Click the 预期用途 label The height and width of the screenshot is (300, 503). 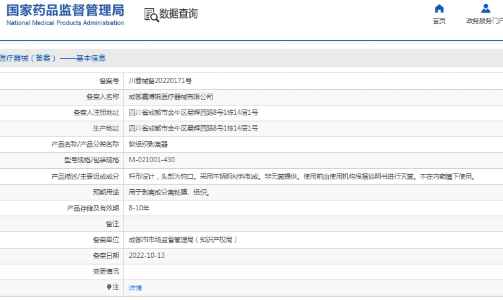point(106,193)
